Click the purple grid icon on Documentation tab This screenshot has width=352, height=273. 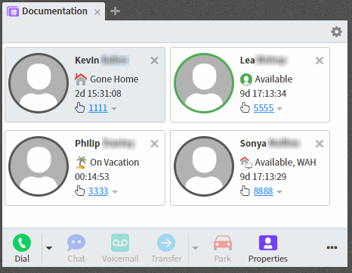point(13,11)
